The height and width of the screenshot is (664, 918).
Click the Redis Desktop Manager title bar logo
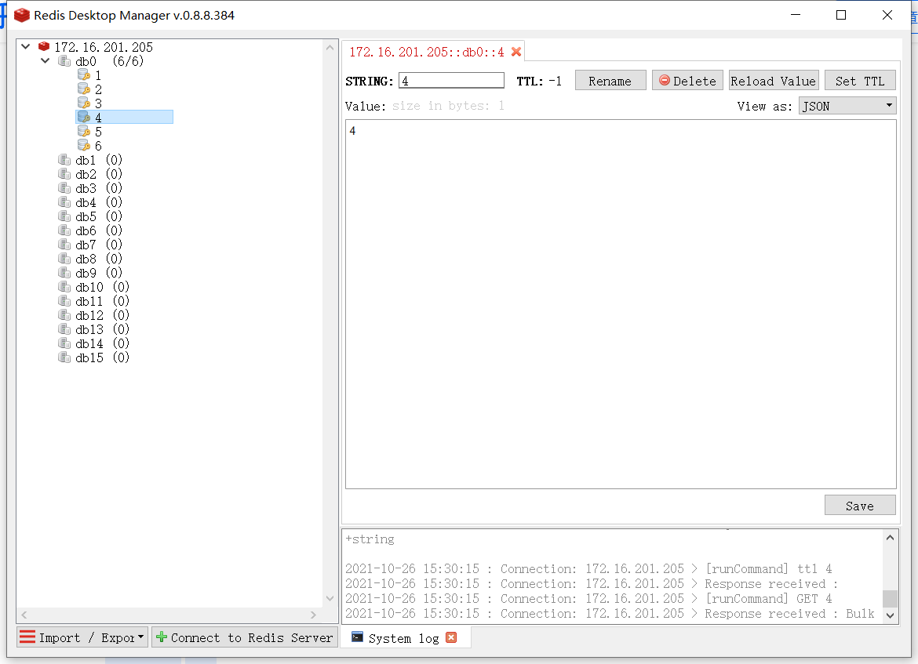pos(22,15)
